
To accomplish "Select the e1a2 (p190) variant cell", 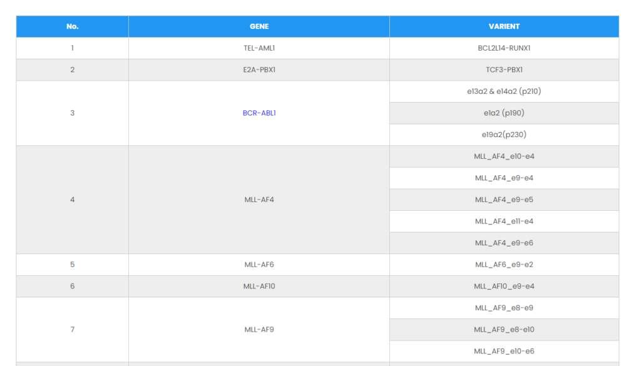I will (x=504, y=113).
